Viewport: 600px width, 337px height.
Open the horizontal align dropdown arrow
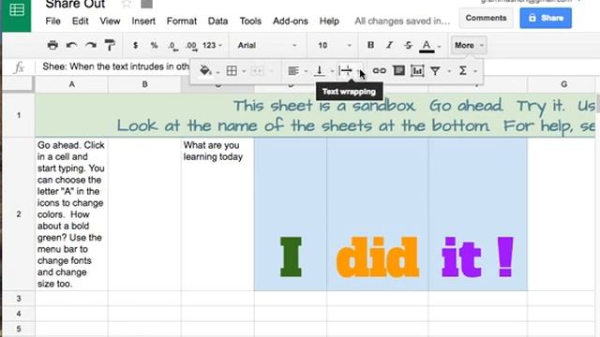click(x=306, y=71)
